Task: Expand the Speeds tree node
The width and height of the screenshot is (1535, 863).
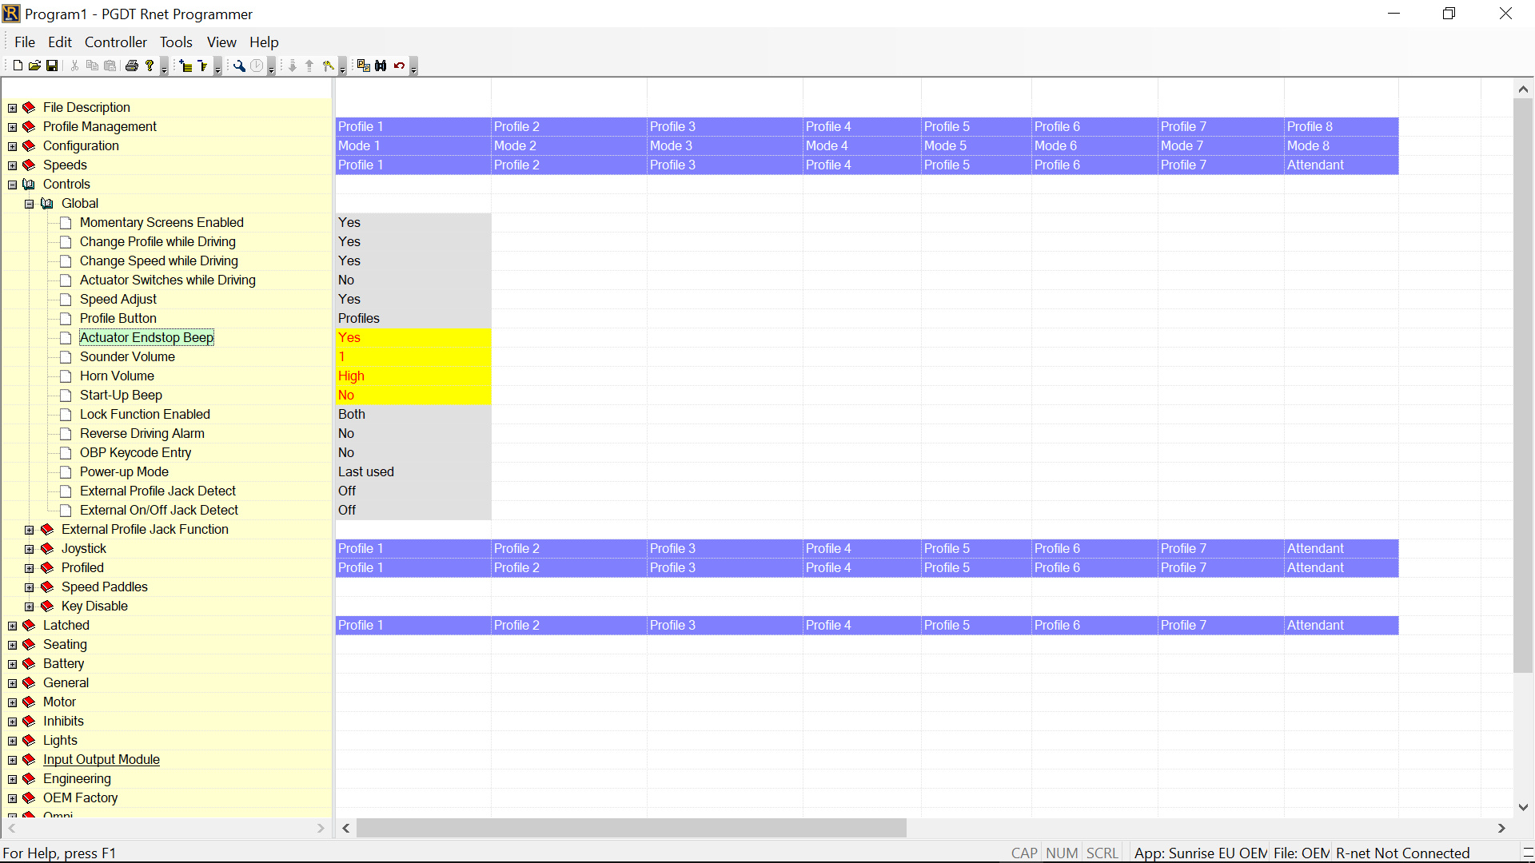Action: [x=13, y=165]
